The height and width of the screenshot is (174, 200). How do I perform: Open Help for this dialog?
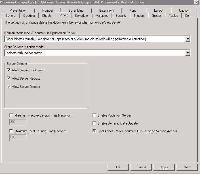pyautogui.click(x=187, y=167)
